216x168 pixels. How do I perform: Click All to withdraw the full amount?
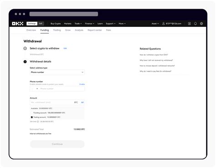pos(82,102)
